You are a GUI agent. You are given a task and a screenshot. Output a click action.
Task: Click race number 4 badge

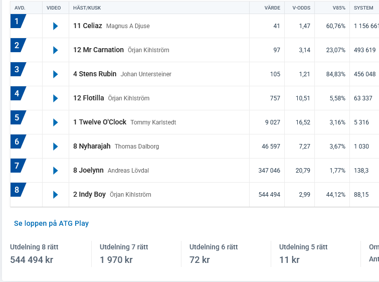point(18,94)
